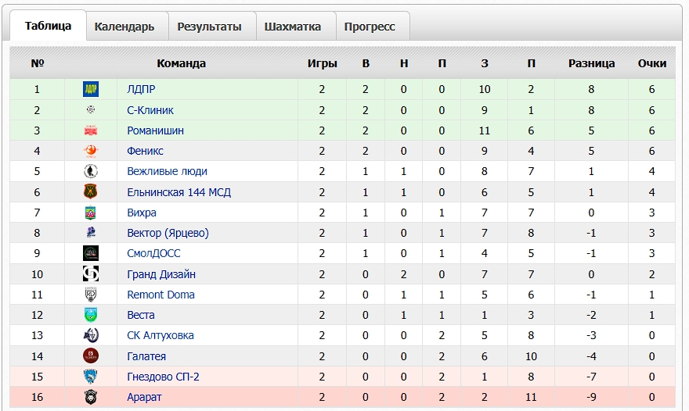The image size is (689, 411).
Task: Show the Прогресс tab
Action: (x=370, y=27)
